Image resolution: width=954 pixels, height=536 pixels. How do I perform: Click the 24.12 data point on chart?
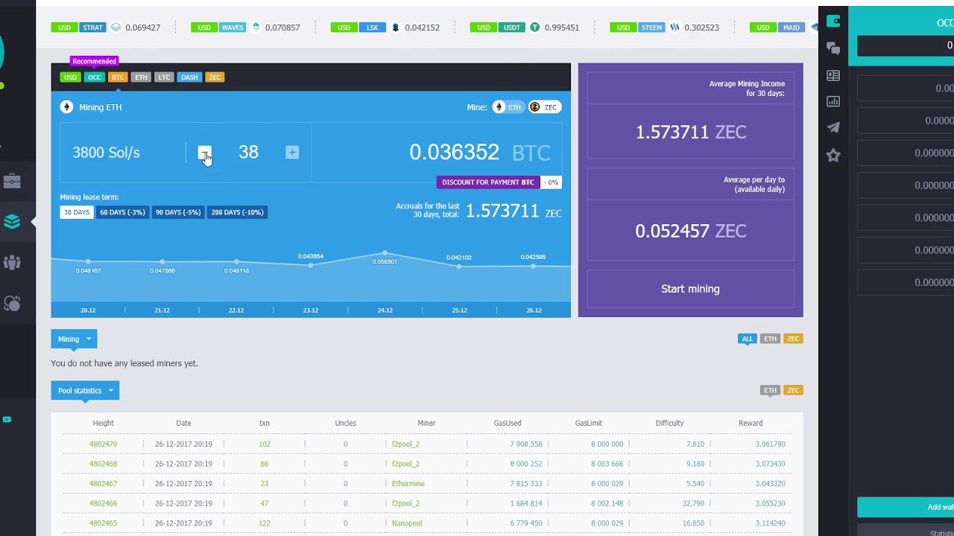[x=385, y=254]
